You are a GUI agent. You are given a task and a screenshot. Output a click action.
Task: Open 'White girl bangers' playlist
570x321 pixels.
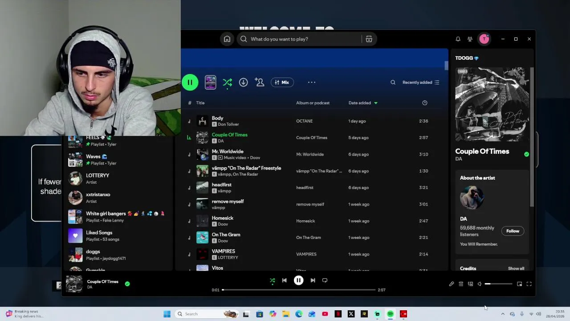pos(117,217)
